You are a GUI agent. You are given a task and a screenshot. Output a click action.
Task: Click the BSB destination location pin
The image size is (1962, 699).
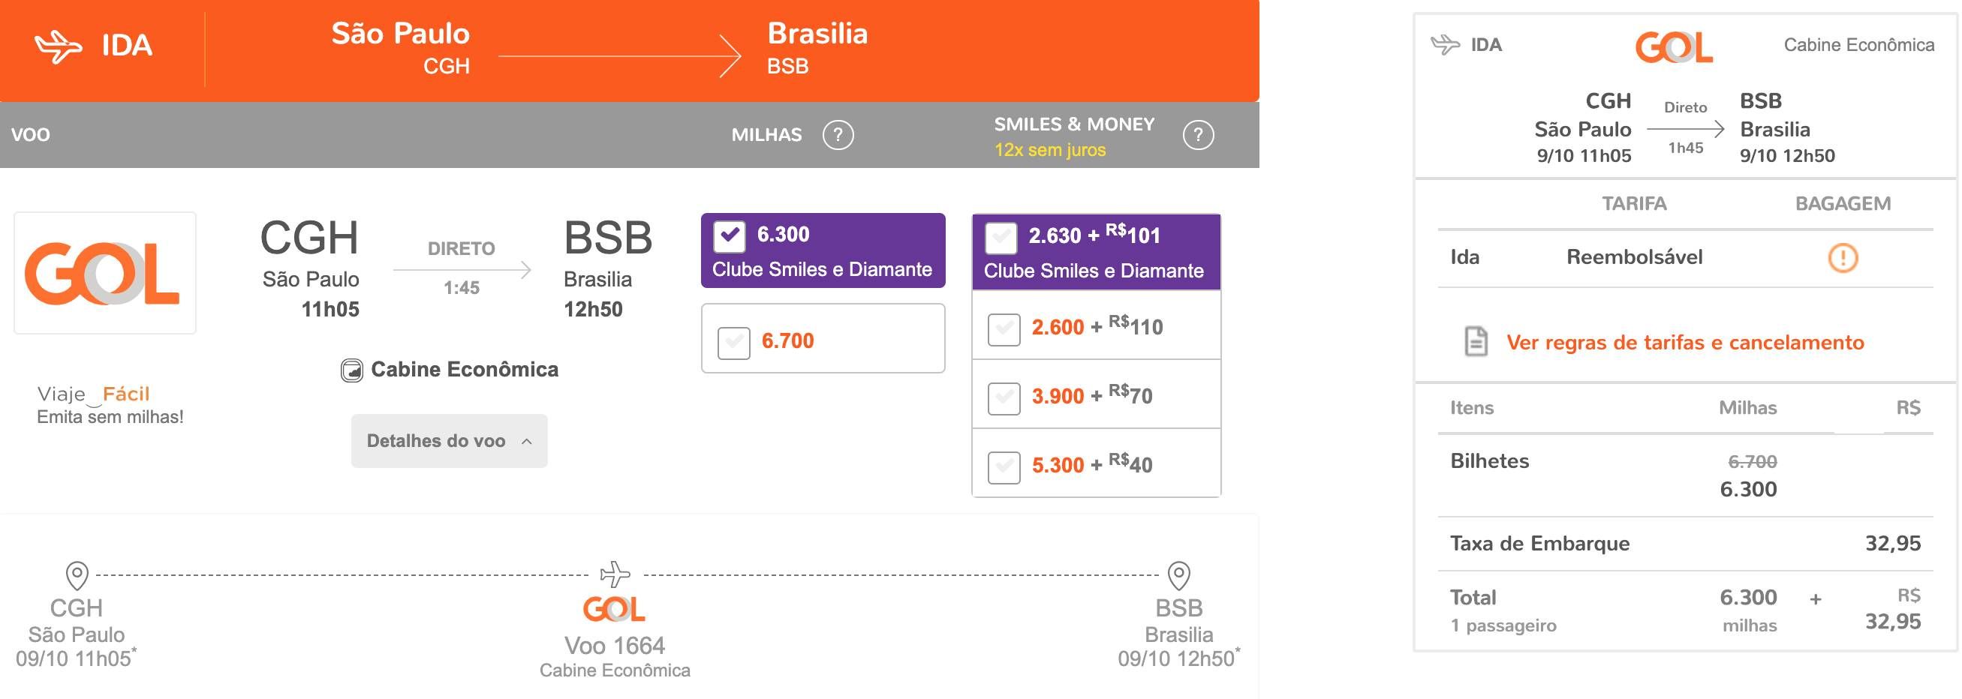click(x=1179, y=576)
